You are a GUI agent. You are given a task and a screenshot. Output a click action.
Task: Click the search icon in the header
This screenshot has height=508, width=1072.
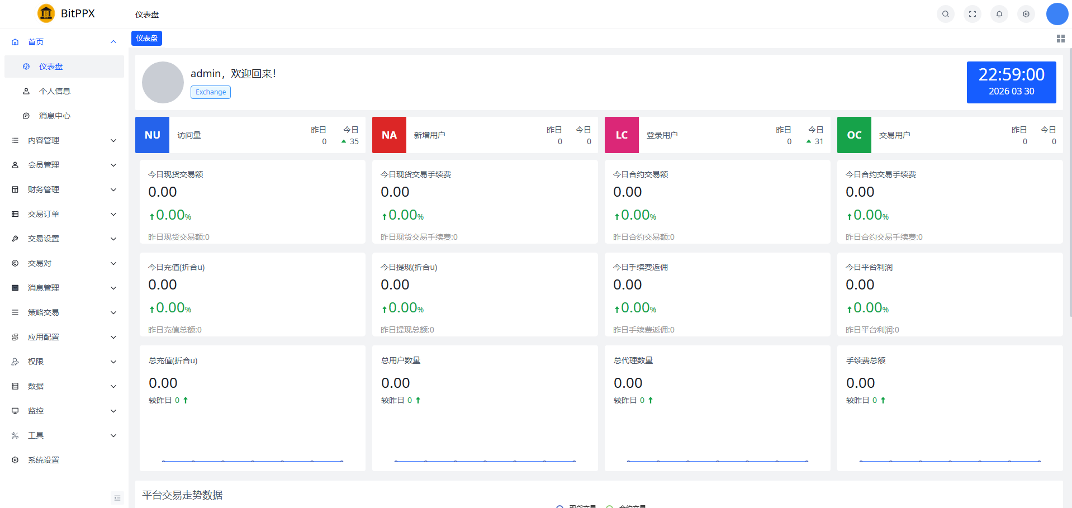945,14
